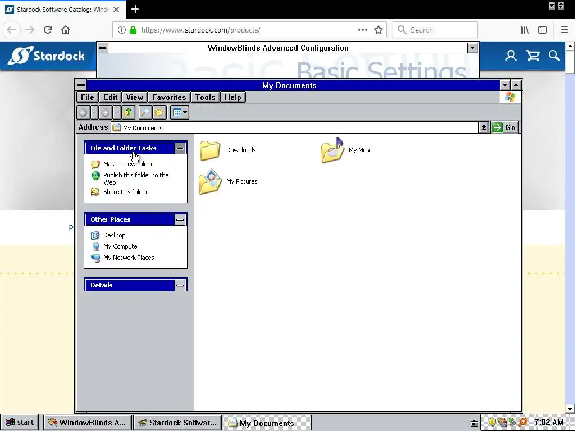Click the Firefox Search box
The height and width of the screenshot is (431, 575).
pyautogui.click(x=435, y=30)
